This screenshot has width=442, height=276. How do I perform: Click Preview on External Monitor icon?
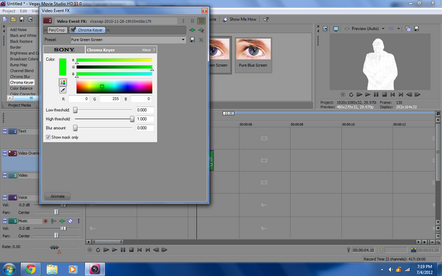pos(336,29)
